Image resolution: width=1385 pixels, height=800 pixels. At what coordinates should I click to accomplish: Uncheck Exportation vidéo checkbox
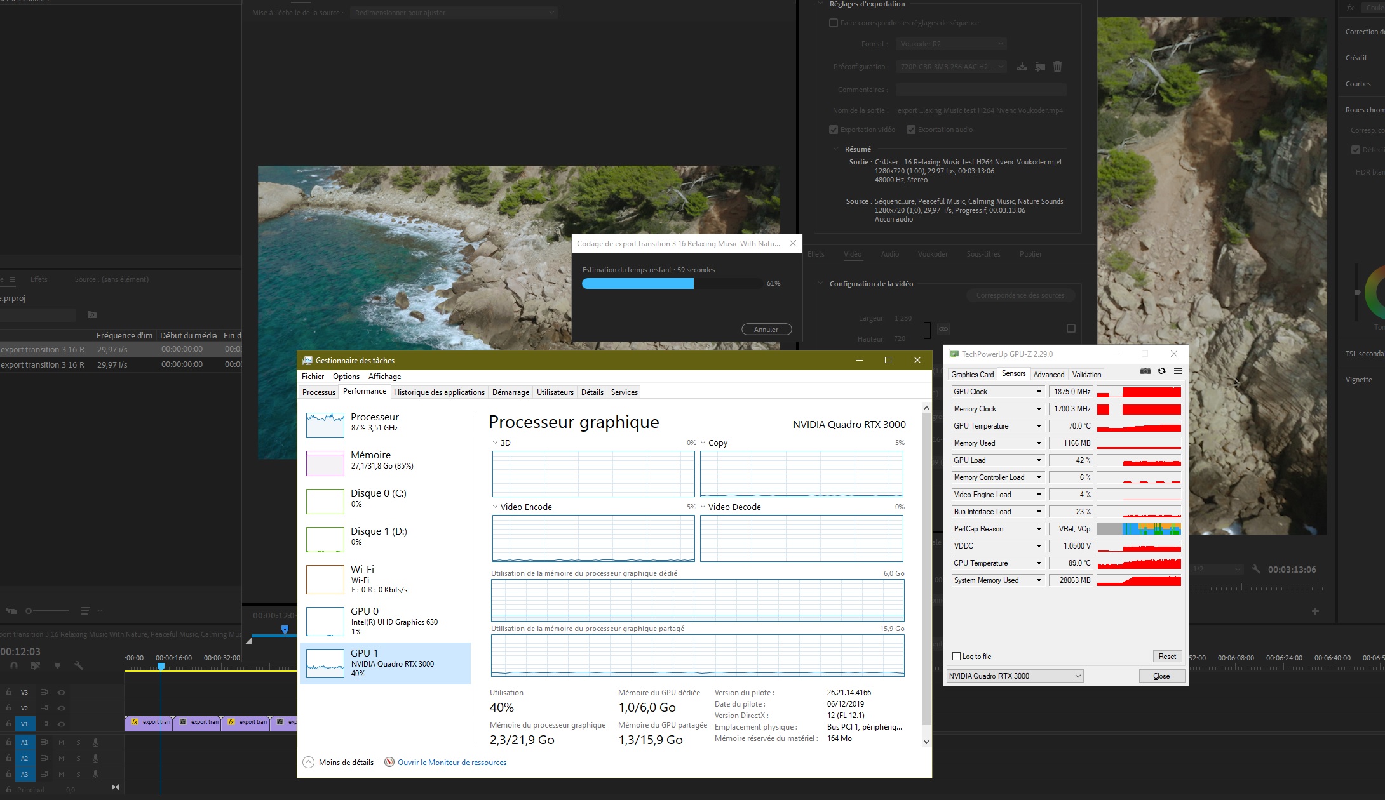tap(834, 130)
